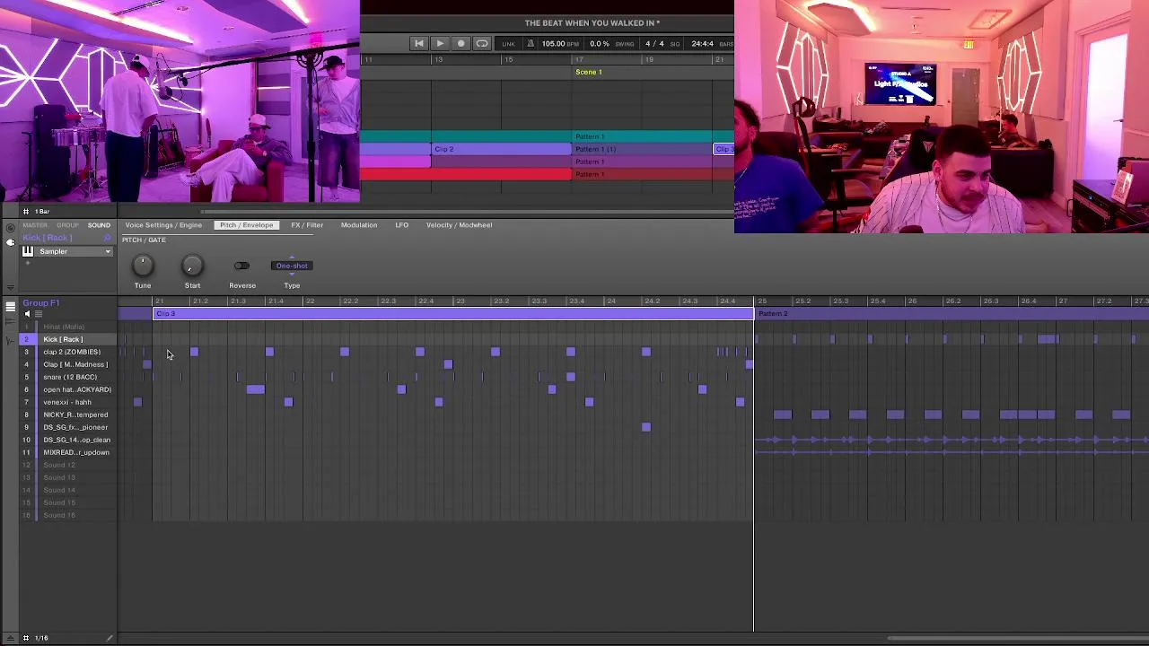Click the sound list view icon
The image size is (1149, 646).
pos(38,314)
